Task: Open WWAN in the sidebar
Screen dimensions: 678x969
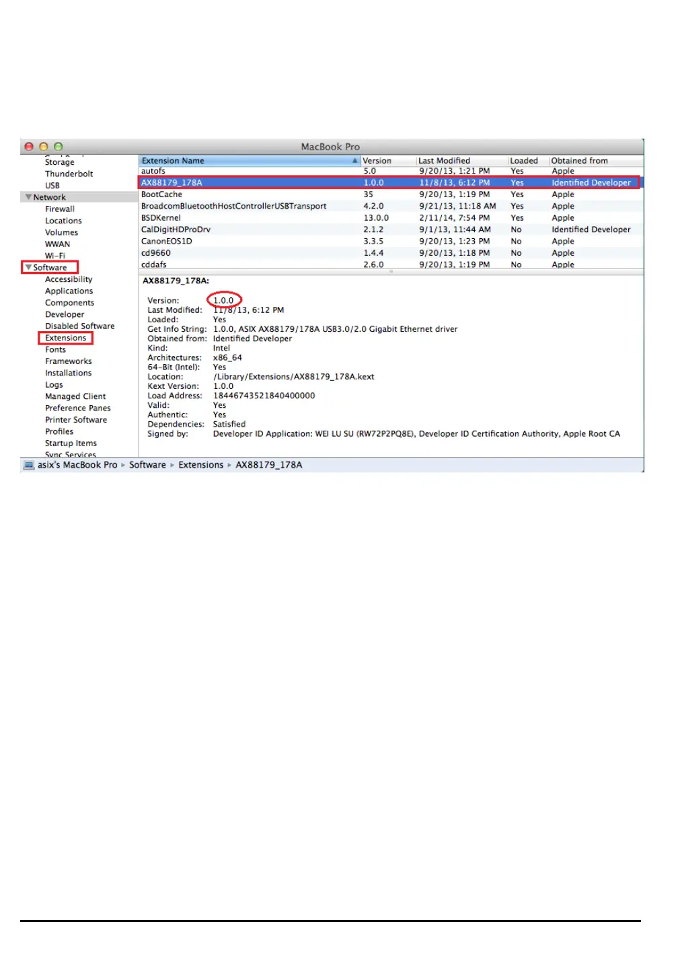Action: click(57, 244)
